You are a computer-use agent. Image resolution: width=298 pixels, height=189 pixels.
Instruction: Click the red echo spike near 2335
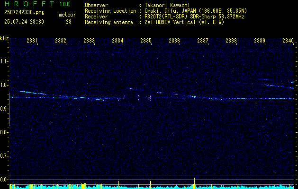[x=150, y=98]
